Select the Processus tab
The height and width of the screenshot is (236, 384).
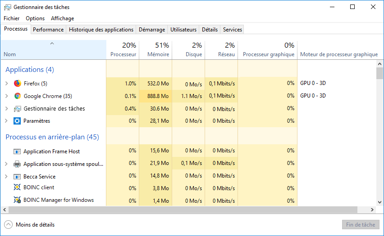pyautogui.click(x=16, y=29)
